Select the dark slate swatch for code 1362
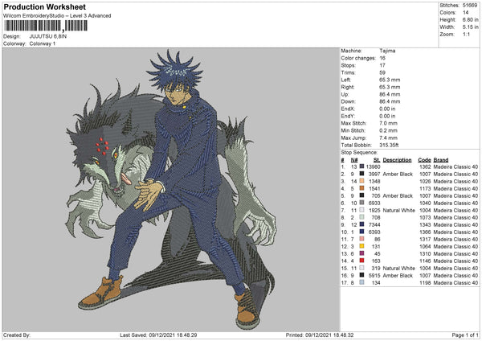The image size is (482, 341). (x=361, y=166)
